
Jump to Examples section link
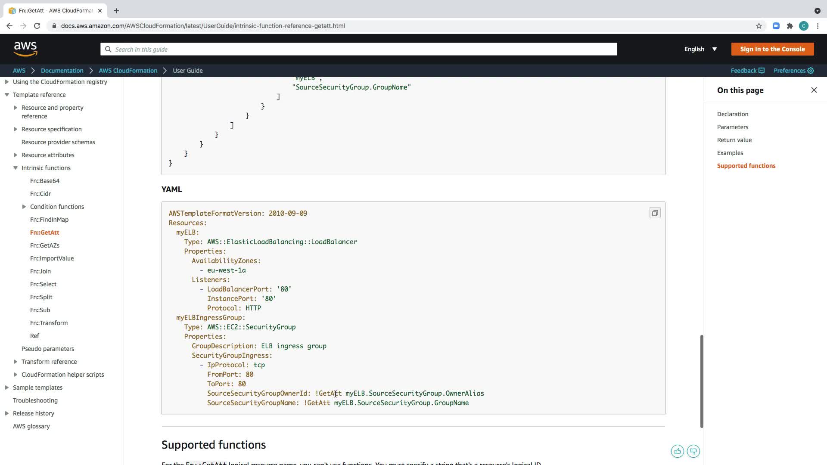730,153
